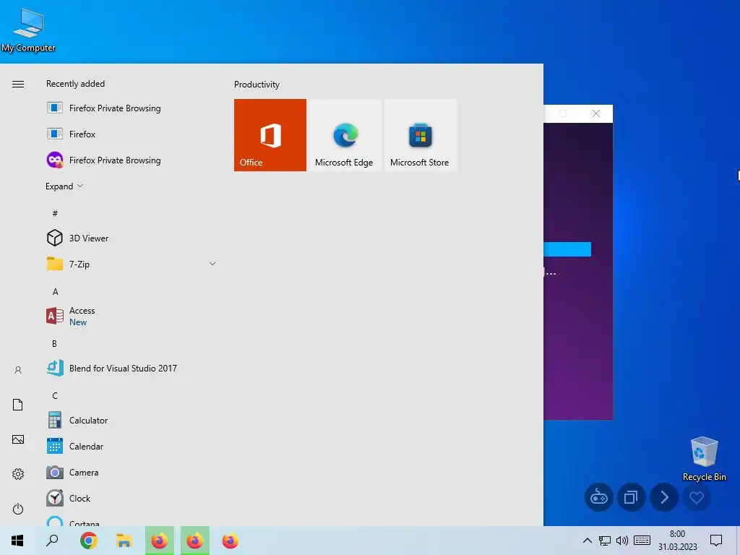The width and height of the screenshot is (740, 555).
Task: Expand the 7-Zip folder chevron
Action: pos(212,264)
